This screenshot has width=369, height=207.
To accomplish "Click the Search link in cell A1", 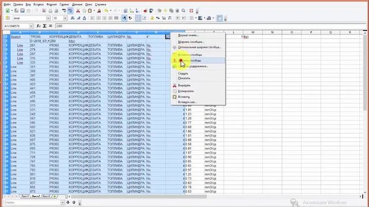I will click(16, 37).
